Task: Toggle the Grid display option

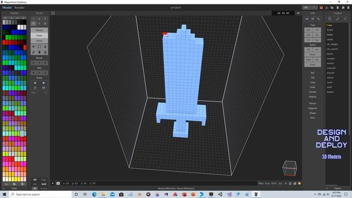Action: click(x=44, y=184)
